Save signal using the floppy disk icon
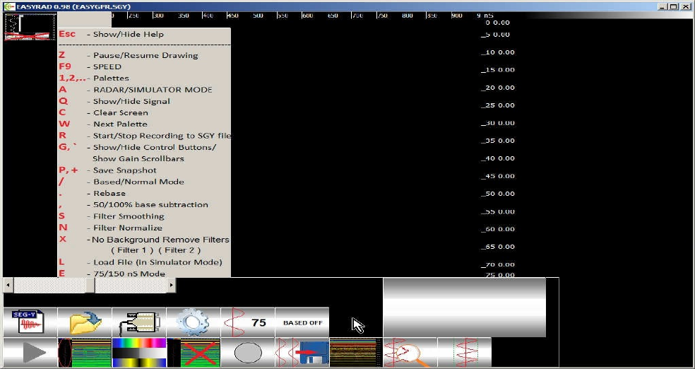The image size is (695, 369). click(302, 353)
